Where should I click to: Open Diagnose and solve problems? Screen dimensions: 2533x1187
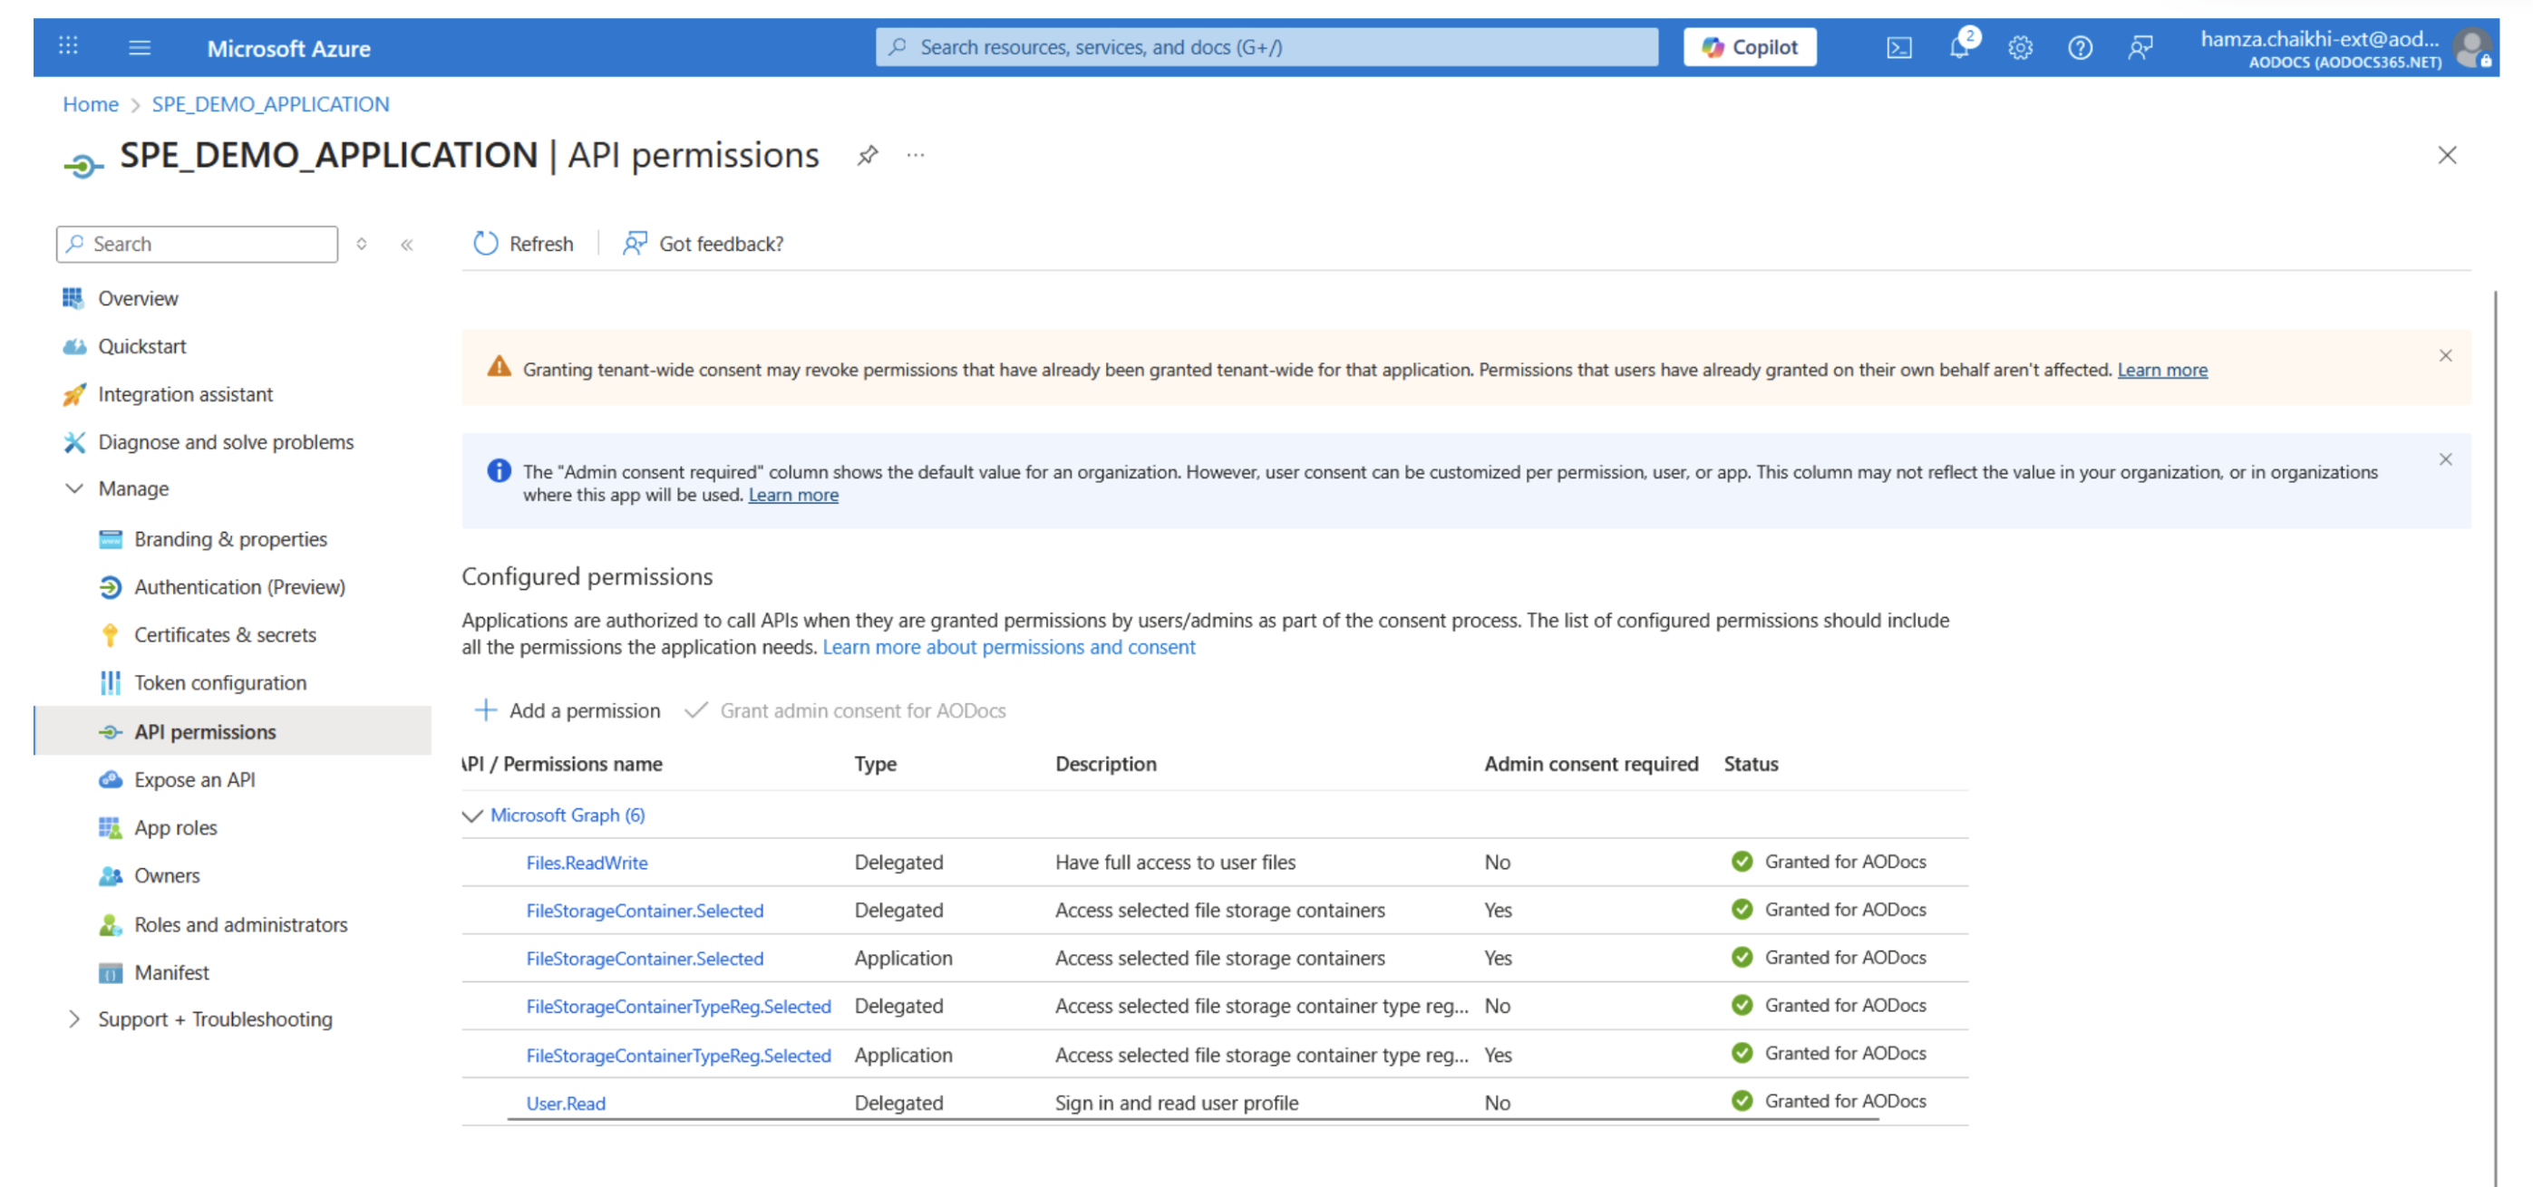tap(225, 443)
